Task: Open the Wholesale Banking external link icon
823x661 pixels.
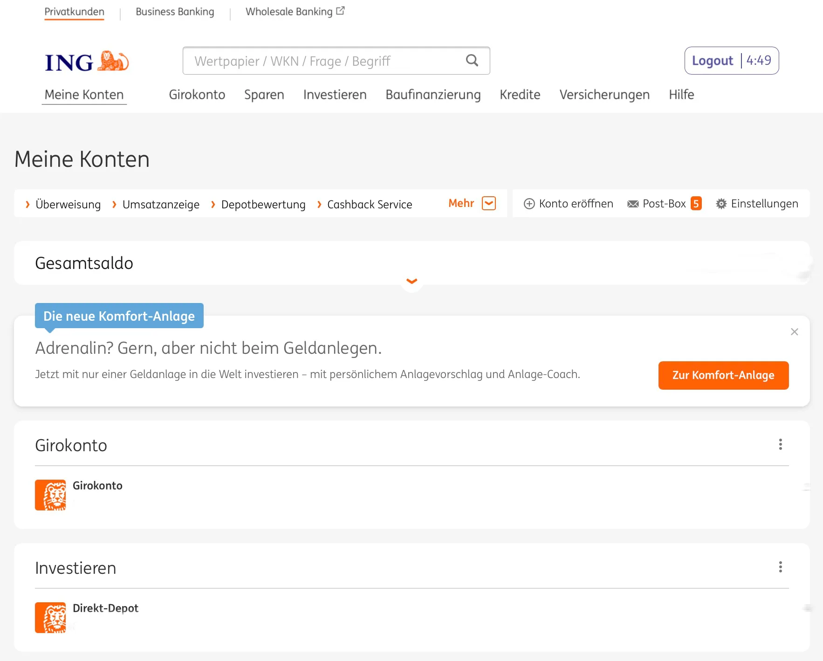Action: click(341, 11)
